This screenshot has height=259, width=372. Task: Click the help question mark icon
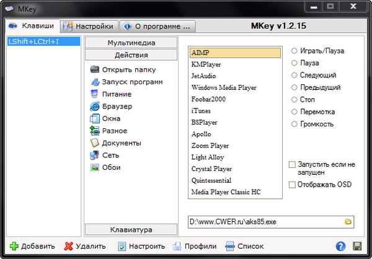point(340,246)
